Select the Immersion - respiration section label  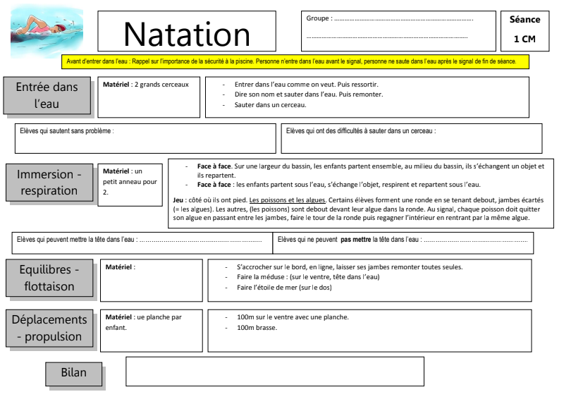click(x=49, y=181)
